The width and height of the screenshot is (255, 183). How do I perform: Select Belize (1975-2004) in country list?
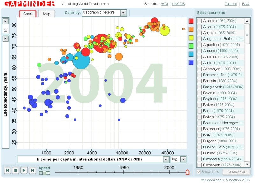pyautogui.click(x=221, y=105)
